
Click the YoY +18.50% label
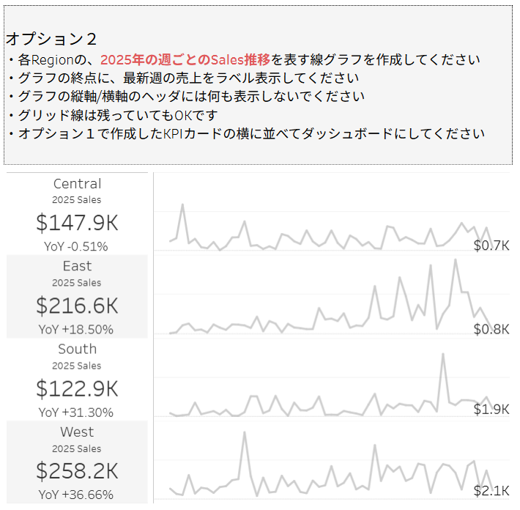click(77, 329)
